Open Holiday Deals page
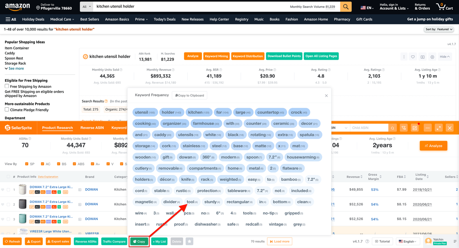Screen dimensions: 459x248 tap(33, 19)
